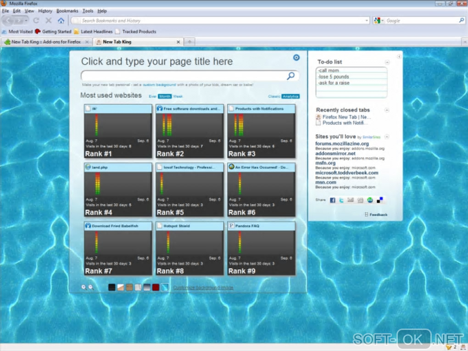468x351 pixels.
Task: Zoom in the thumbnails grid
Action: (x=84, y=287)
